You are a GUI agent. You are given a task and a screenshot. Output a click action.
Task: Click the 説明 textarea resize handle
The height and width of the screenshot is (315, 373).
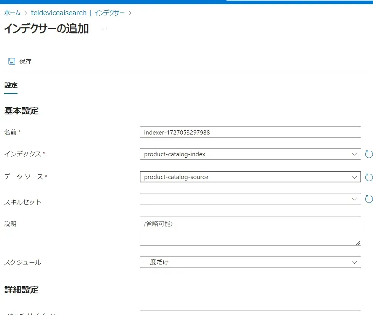[x=358, y=243]
